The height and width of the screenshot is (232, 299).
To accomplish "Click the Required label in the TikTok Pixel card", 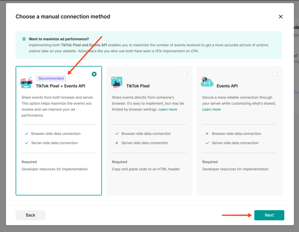I will [x=119, y=162].
